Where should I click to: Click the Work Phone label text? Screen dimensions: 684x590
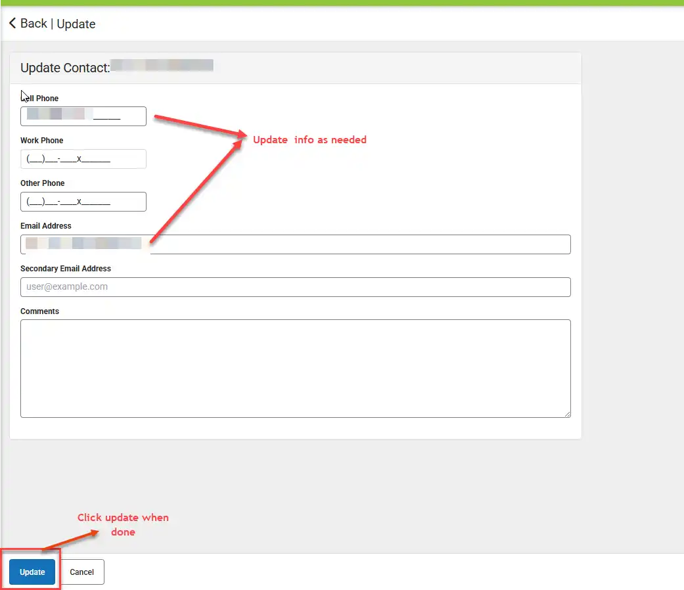click(x=41, y=141)
